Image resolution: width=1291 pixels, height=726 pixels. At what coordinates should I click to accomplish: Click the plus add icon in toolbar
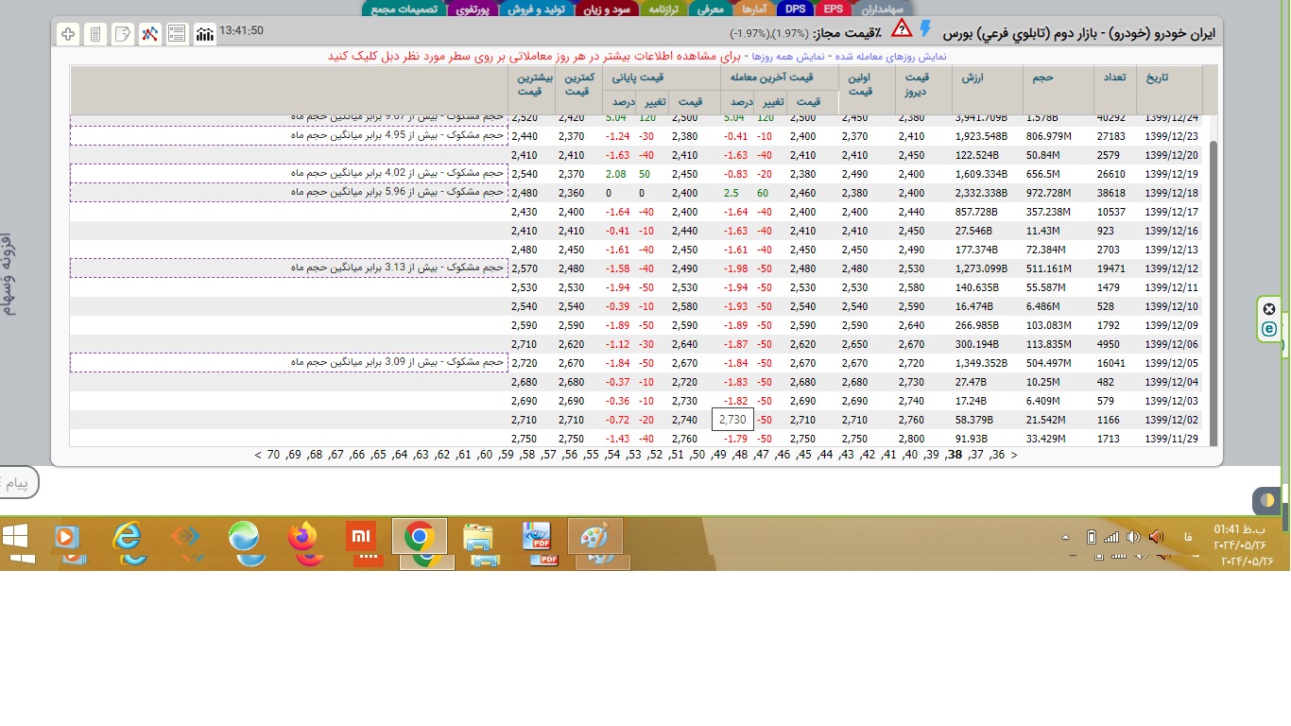point(68,34)
